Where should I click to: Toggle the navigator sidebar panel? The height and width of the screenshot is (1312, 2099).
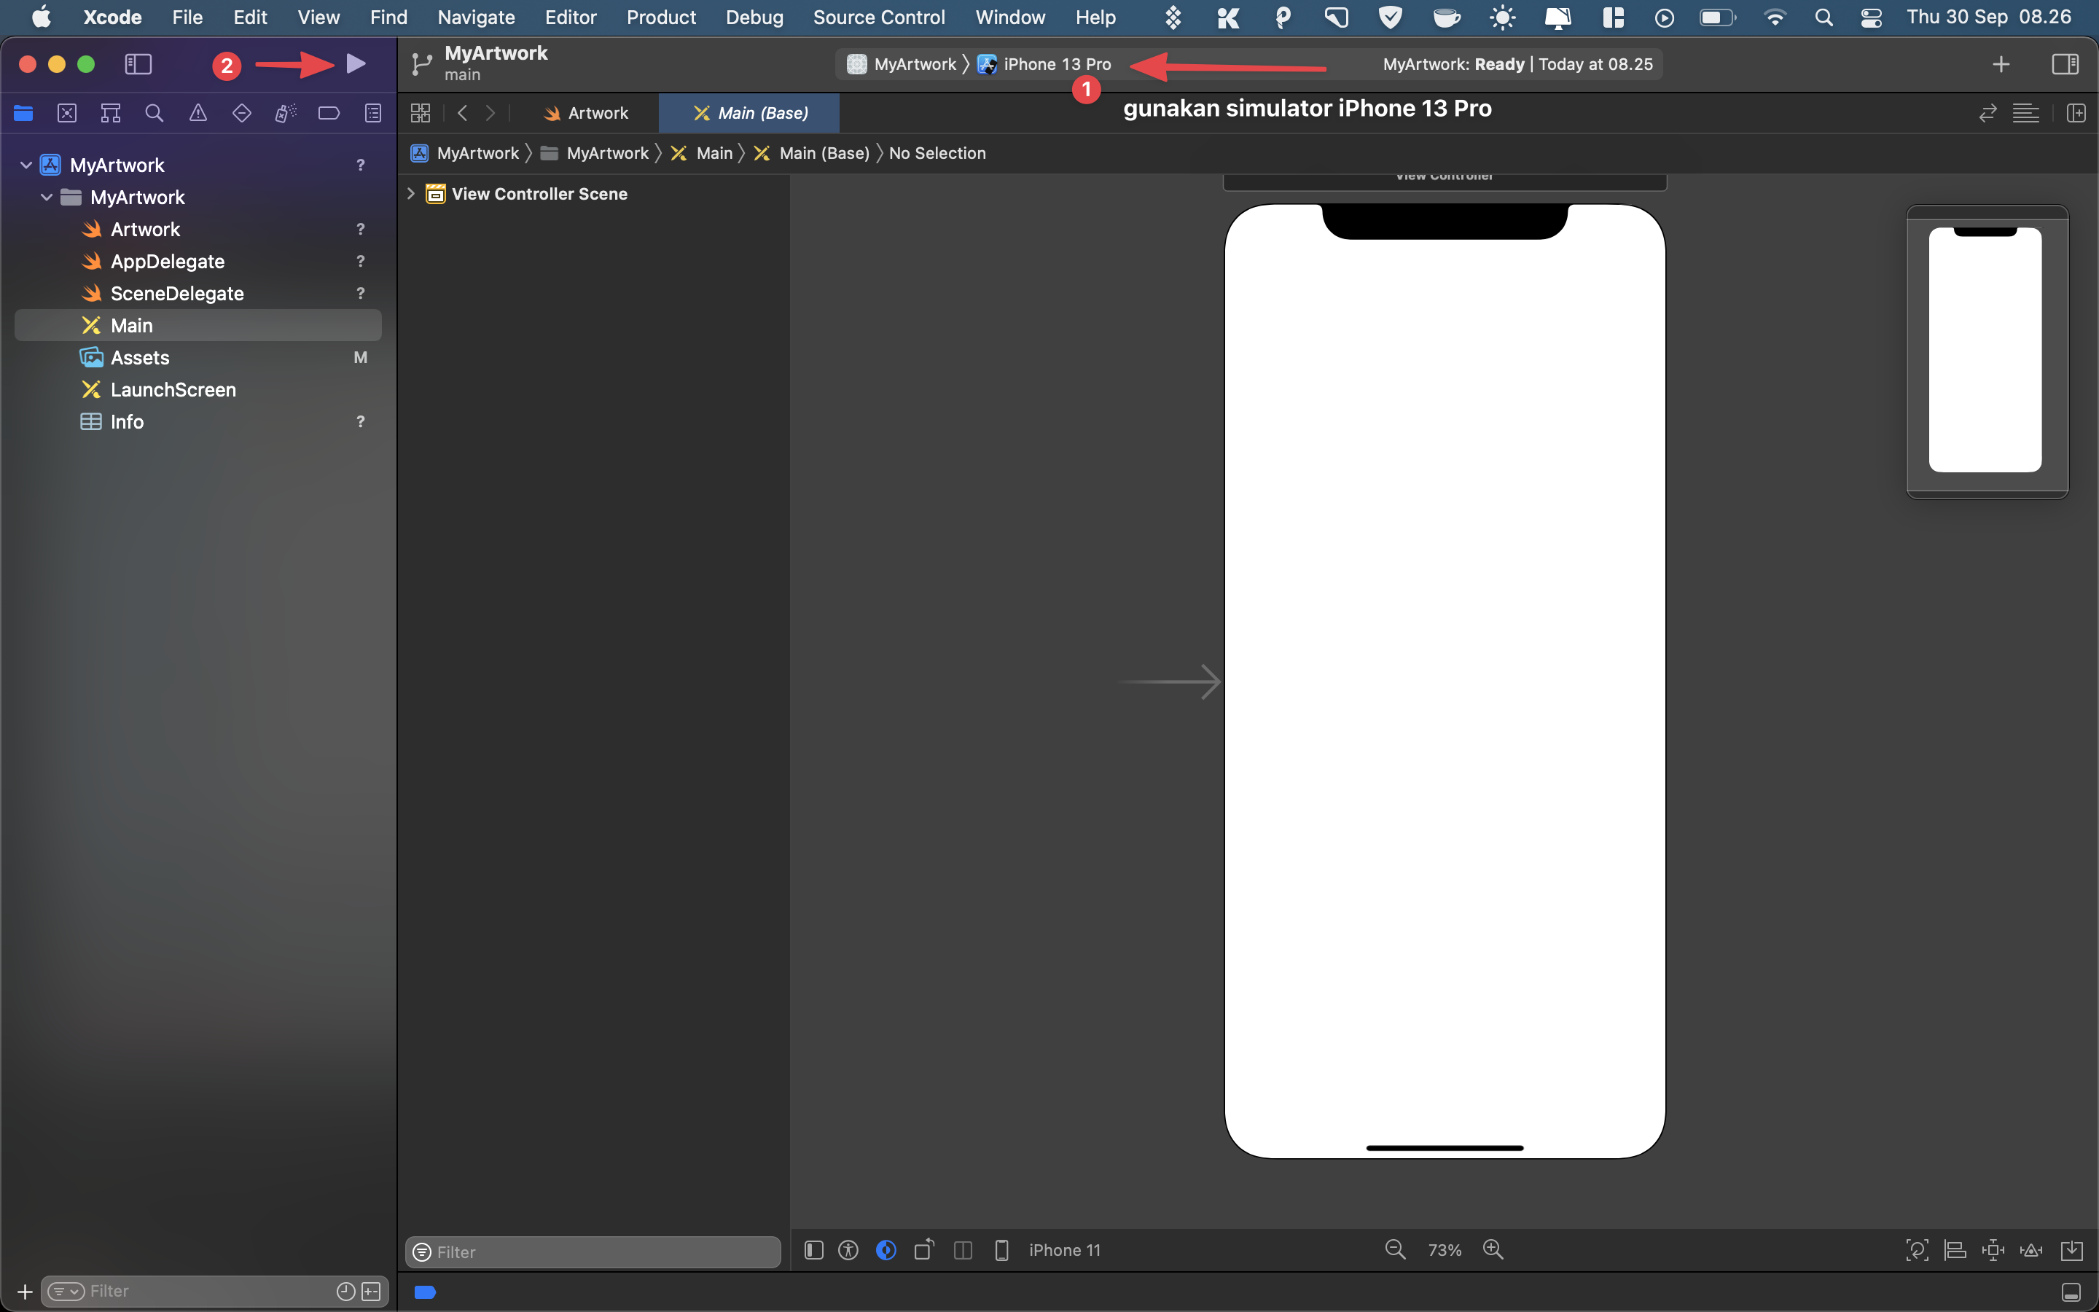point(138,64)
